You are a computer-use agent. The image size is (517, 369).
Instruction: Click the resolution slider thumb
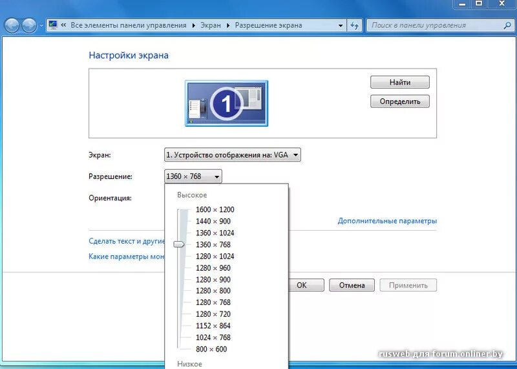pyautogui.click(x=179, y=244)
